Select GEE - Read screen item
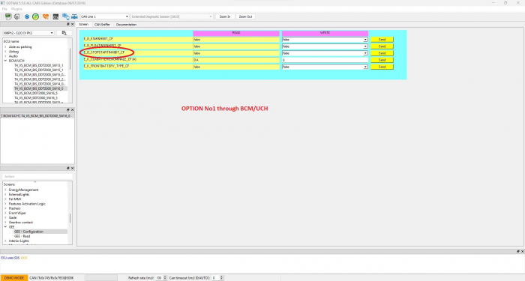Screen dimensions: 525x281 click(x=22, y=236)
